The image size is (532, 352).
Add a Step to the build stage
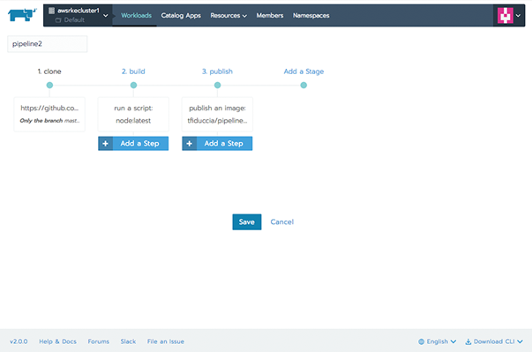pos(133,144)
